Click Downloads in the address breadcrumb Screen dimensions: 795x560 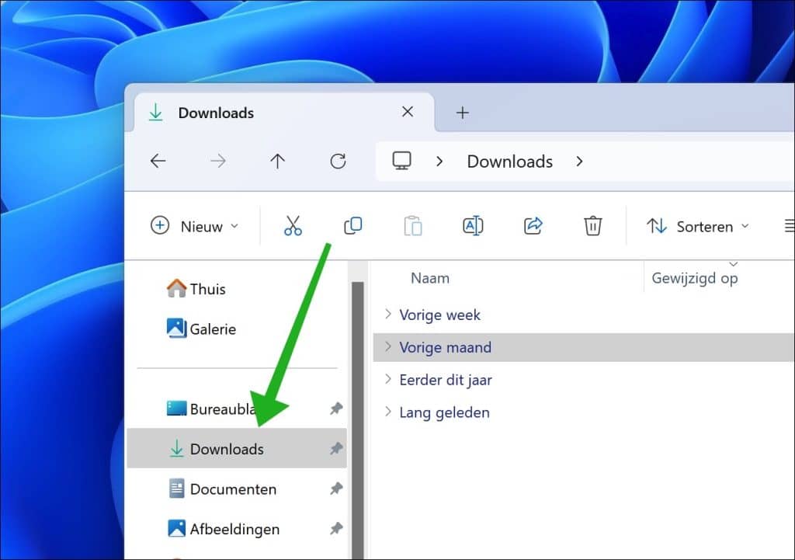(x=509, y=162)
